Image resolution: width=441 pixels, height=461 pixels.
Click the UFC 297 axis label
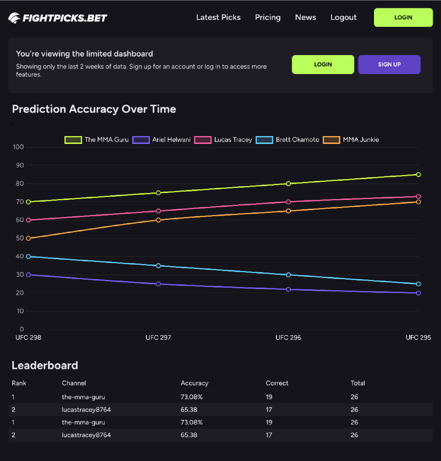coord(158,338)
